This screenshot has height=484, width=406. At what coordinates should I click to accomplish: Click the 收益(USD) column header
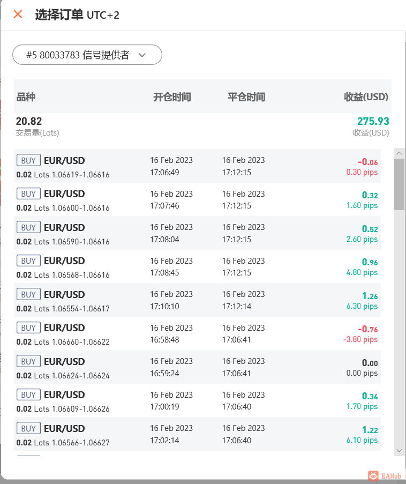(x=366, y=97)
